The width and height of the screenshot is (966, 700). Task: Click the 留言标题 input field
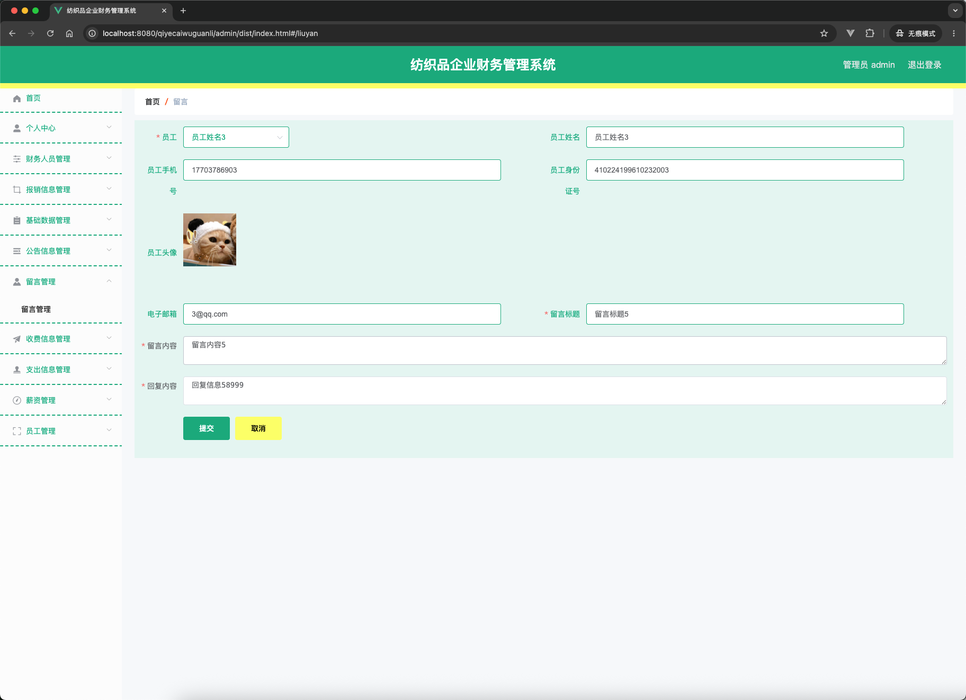pos(745,314)
